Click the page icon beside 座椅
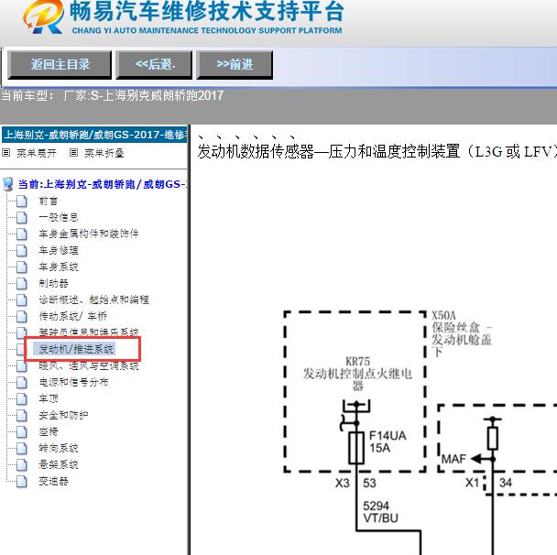The width and height of the screenshot is (557, 555). pyautogui.click(x=22, y=431)
